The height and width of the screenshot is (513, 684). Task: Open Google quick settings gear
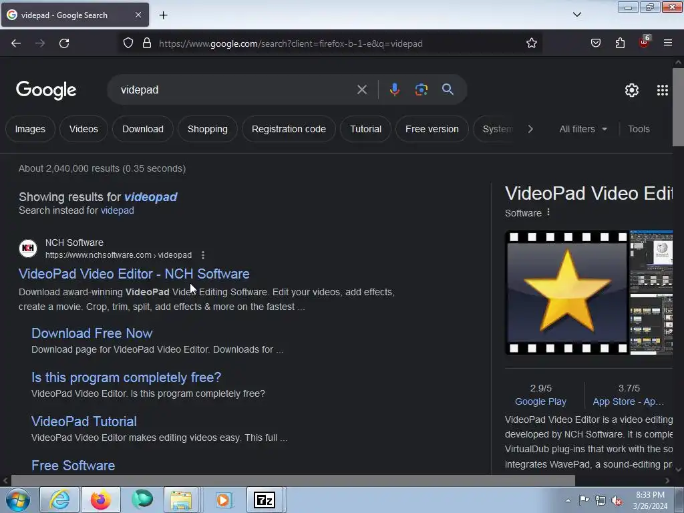(x=632, y=90)
